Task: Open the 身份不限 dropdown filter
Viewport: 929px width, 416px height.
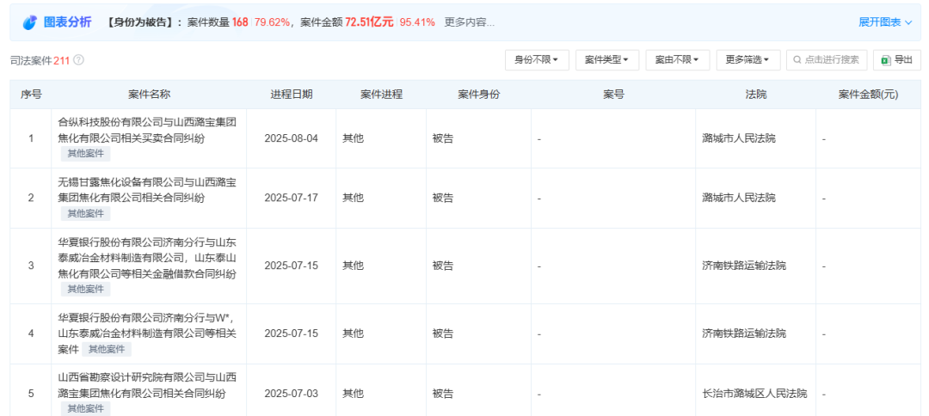Action: [x=537, y=60]
